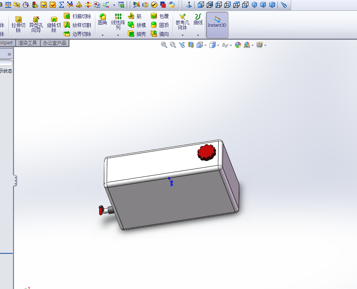
Task: Open View Orientation dropdown arrow
Action: (x=206, y=45)
